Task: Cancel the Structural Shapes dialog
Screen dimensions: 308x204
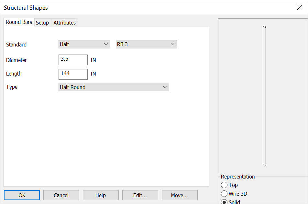Action: point(61,195)
